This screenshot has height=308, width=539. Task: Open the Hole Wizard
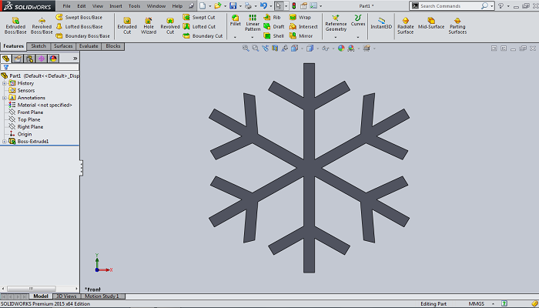(149, 25)
